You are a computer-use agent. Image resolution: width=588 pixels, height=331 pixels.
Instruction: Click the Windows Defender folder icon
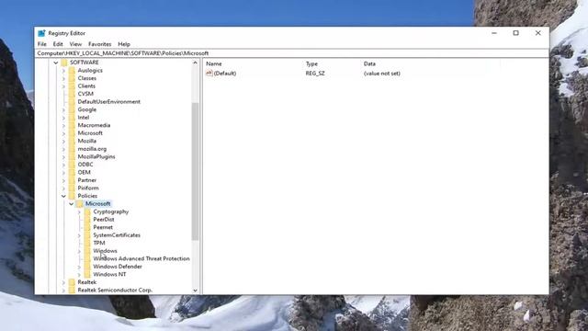point(87,267)
